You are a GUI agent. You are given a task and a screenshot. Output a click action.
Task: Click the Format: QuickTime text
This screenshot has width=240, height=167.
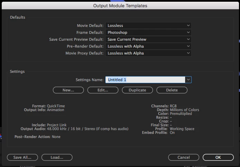coord(49,106)
